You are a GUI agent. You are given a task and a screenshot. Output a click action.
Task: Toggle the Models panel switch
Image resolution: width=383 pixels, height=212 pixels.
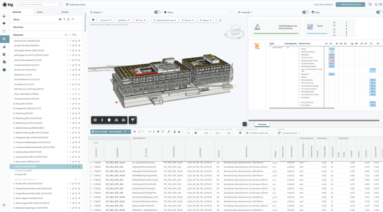[157, 12]
